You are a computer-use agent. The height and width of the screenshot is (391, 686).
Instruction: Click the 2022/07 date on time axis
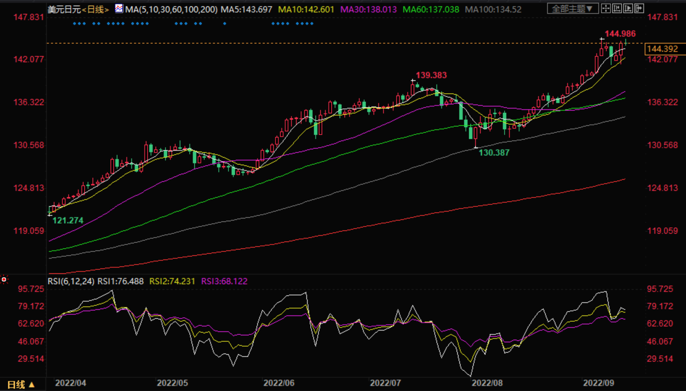[386, 383]
